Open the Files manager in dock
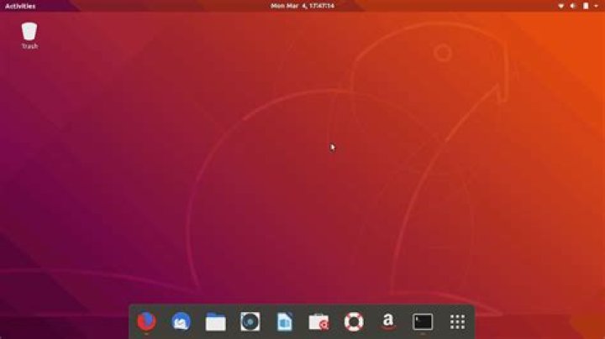The height and width of the screenshot is (339, 605). pyautogui.click(x=215, y=321)
